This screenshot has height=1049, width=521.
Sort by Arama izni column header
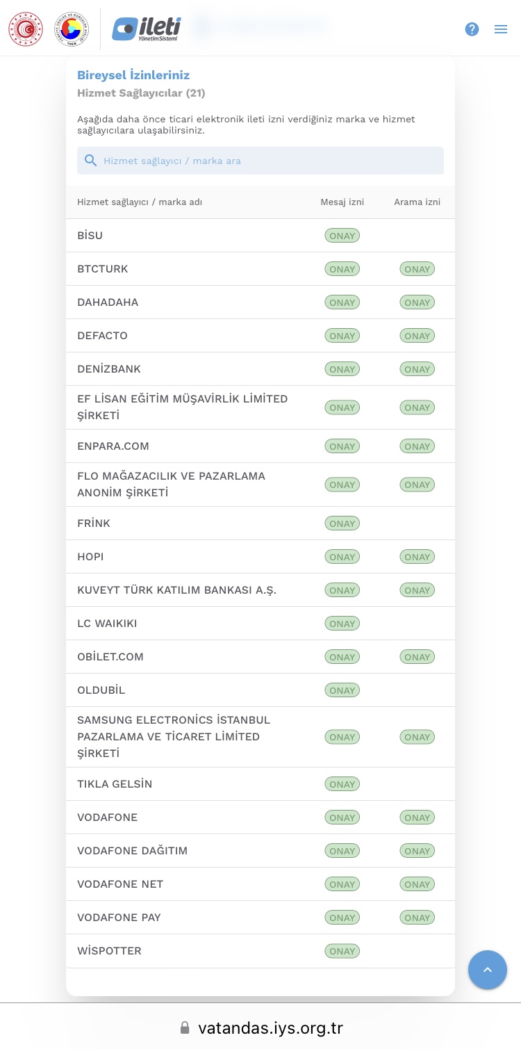[417, 202]
